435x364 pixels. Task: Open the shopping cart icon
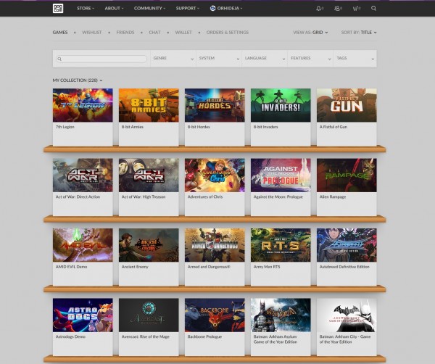click(355, 8)
